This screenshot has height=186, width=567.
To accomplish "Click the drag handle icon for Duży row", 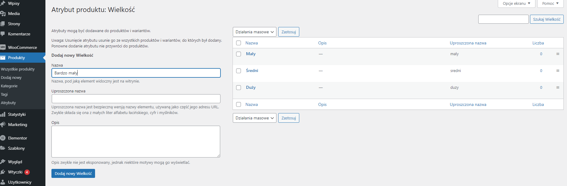I will [558, 88].
